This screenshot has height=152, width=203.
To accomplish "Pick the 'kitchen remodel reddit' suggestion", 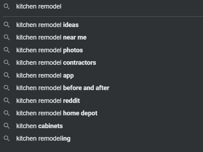I will tap(102, 100).
